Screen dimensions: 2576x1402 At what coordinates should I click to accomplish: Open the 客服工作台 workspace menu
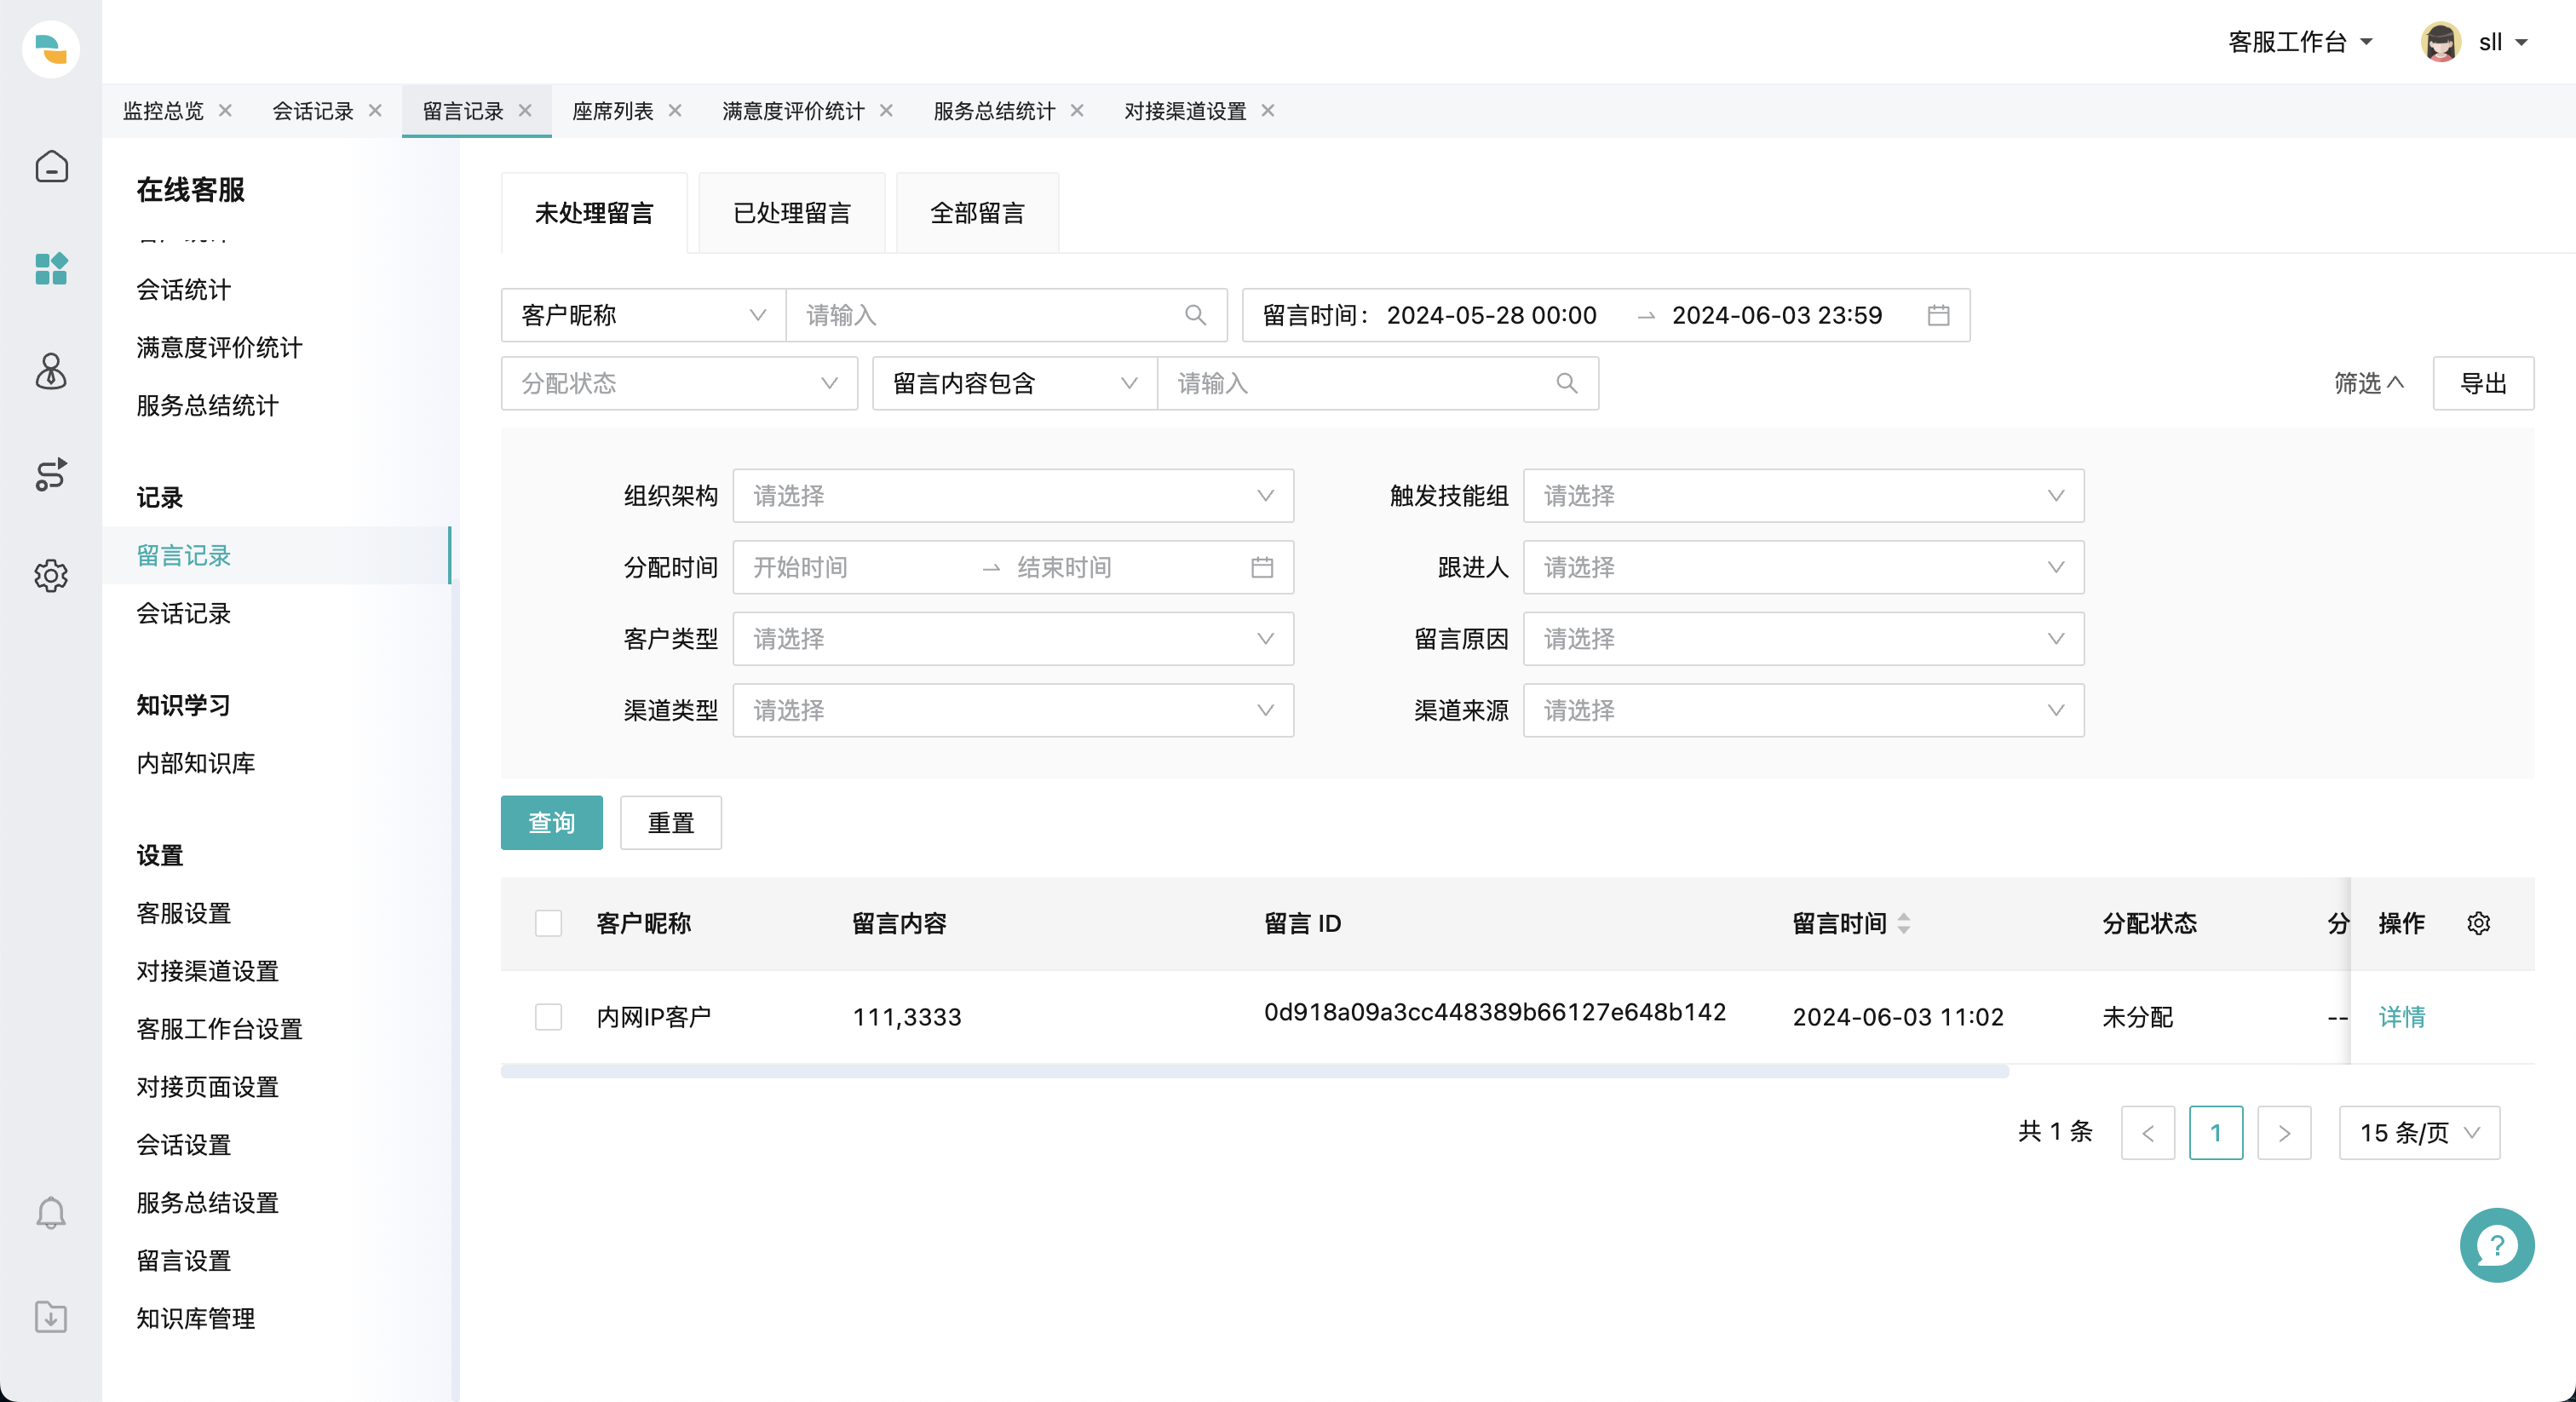point(2300,42)
